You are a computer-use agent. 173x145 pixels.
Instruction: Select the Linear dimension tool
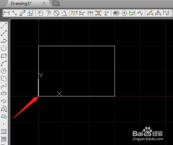coord(7,13)
